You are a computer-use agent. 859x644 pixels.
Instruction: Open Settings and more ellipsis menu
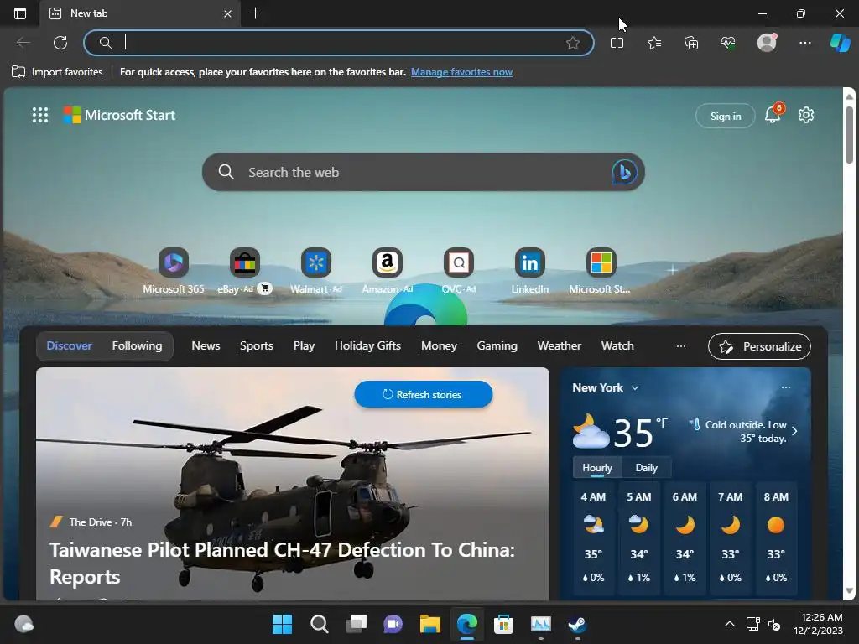tap(804, 43)
